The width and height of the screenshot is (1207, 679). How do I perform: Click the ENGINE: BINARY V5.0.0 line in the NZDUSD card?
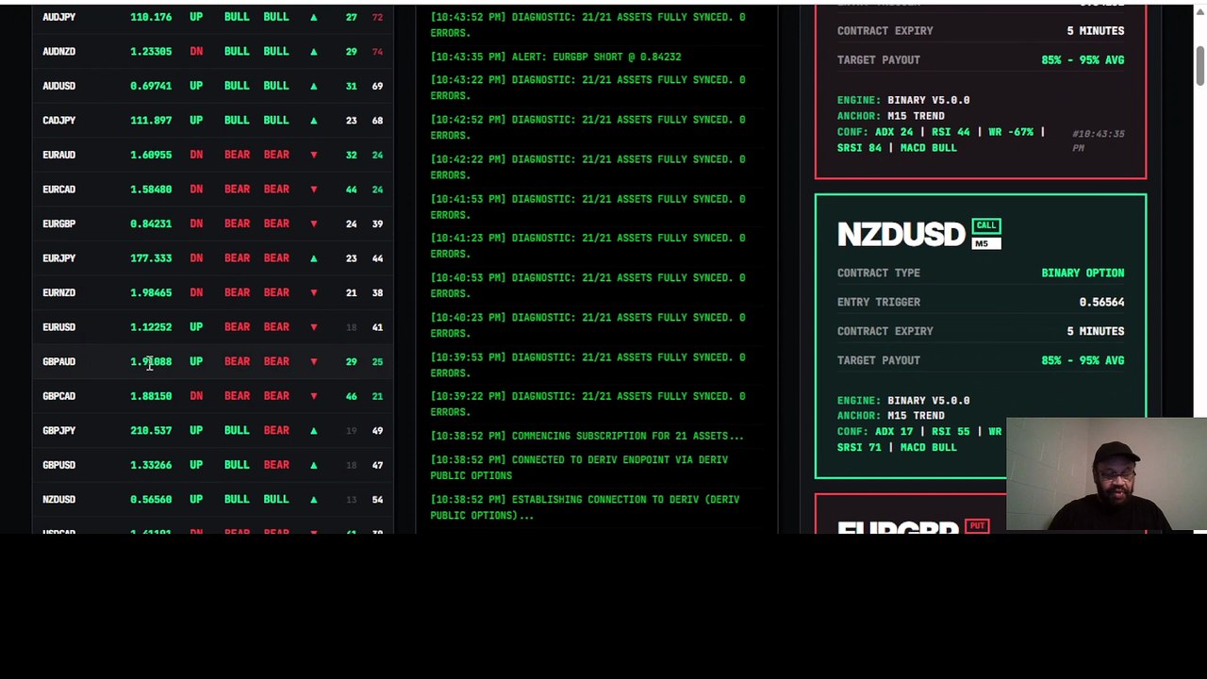(903, 400)
